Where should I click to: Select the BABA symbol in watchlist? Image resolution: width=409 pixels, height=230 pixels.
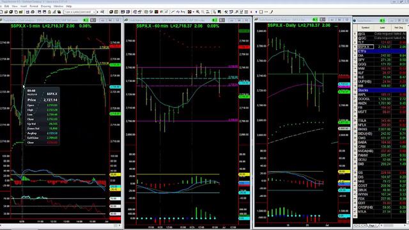pos(362,142)
